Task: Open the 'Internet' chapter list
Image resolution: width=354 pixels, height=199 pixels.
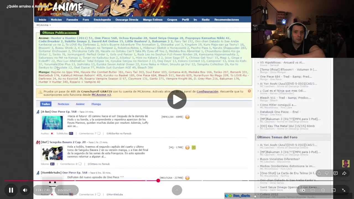Action: 67,190
